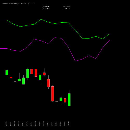The height and width of the screenshot is (130, 130).
Task: Click the 26 Nov date label
Action: click(x=44, y=123)
